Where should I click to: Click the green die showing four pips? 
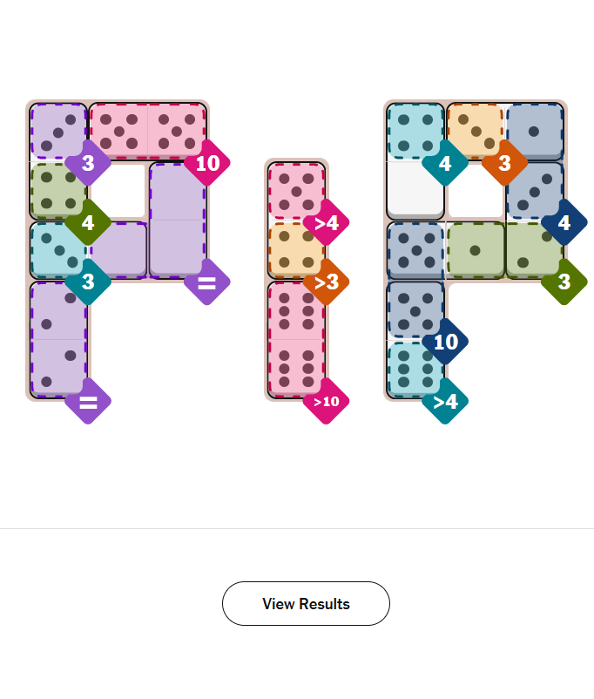point(58,190)
